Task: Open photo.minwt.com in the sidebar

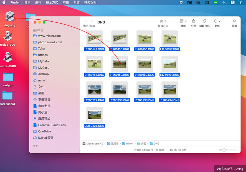Action: point(47,42)
